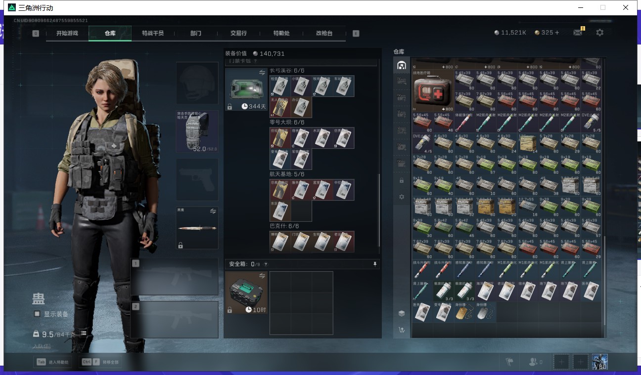Image resolution: width=641 pixels, height=375 pixels.
Task: Select the 战地医疗箱 first aid kit
Action: pos(433,91)
